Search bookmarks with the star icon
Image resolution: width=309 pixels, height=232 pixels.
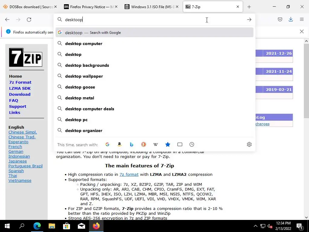(x=168, y=144)
